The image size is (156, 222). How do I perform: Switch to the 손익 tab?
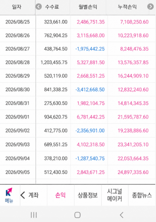[x=60, y=195]
